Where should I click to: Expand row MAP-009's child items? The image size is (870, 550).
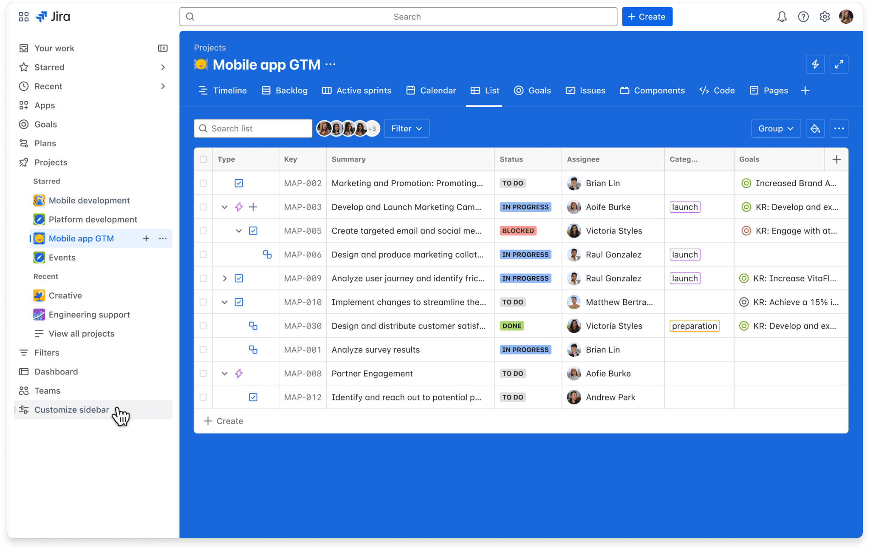[x=224, y=278]
